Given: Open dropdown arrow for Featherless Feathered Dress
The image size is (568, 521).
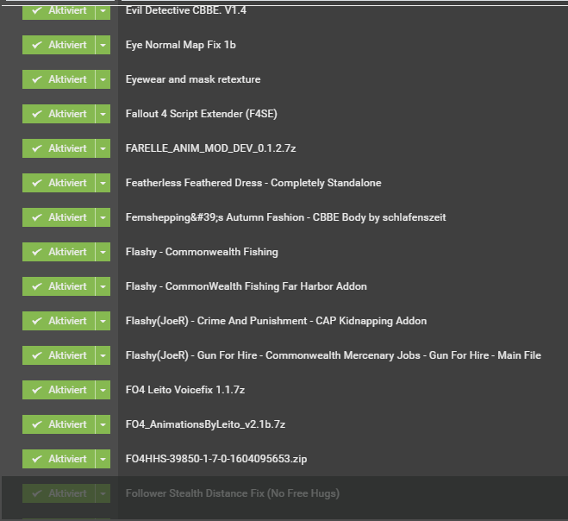Looking at the screenshot, I should (x=103, y=183).
